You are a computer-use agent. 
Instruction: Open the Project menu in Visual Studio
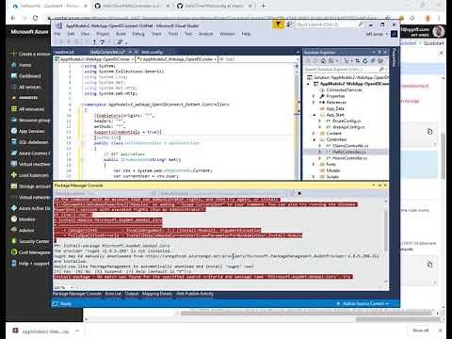(103, 34)
